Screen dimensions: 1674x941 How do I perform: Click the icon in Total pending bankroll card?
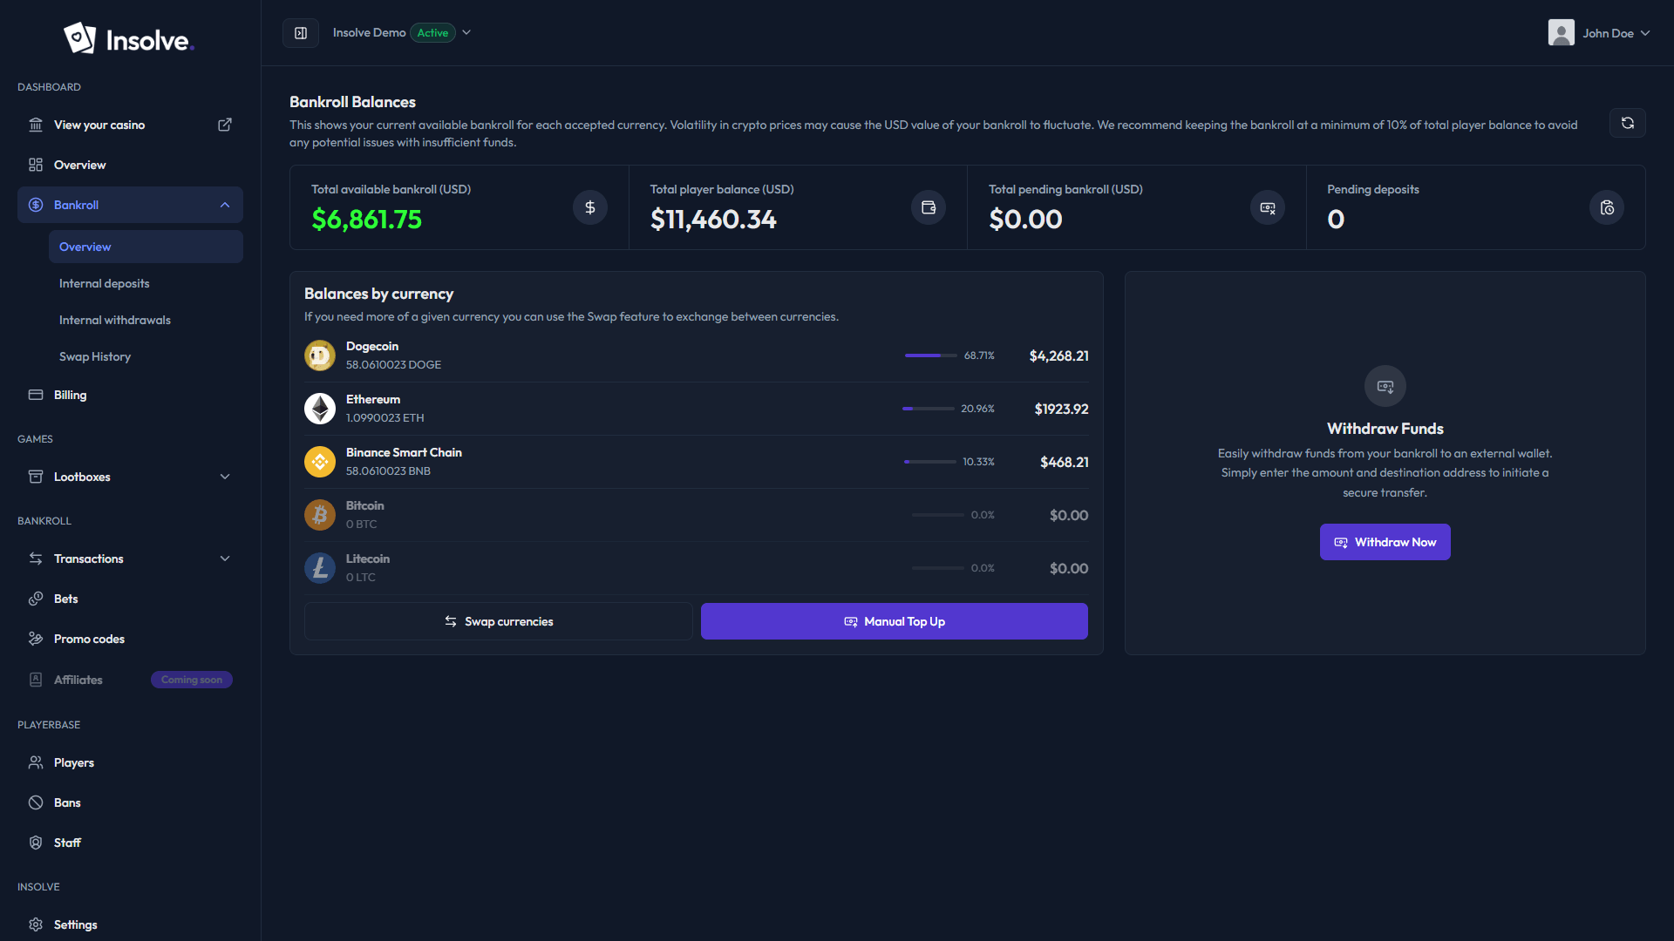1268,207
